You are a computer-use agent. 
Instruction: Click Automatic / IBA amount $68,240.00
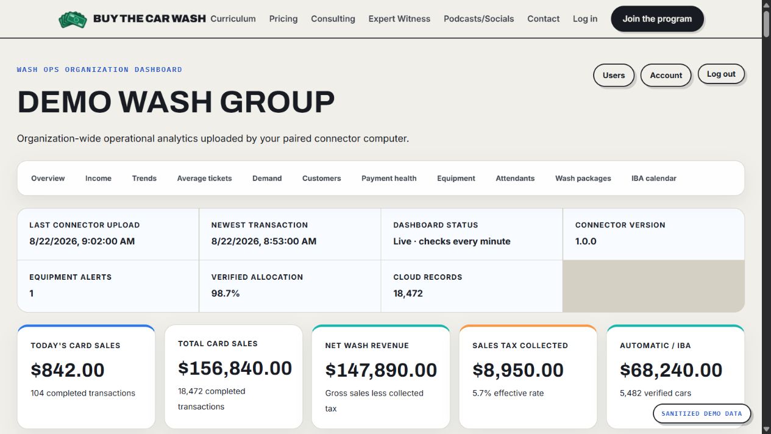tap(671, 370)
